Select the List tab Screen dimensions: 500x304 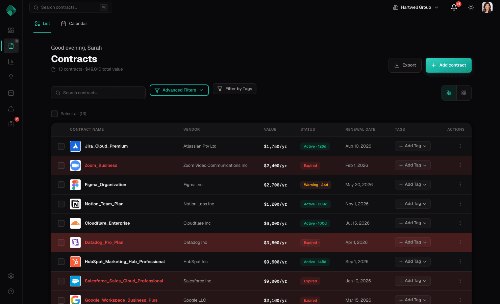pos(42,24)
